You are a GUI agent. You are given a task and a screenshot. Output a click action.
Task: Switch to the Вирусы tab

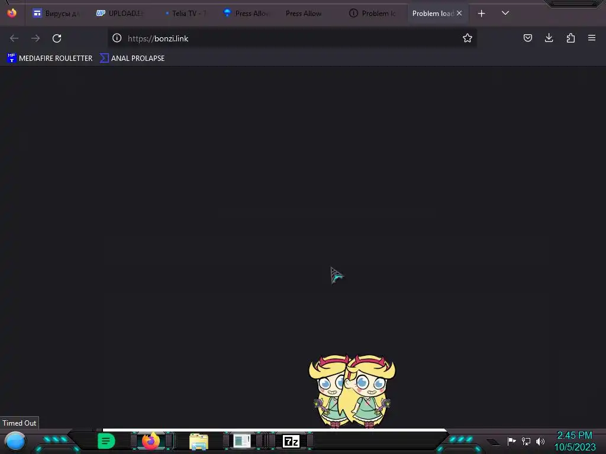tap(56, 14)
